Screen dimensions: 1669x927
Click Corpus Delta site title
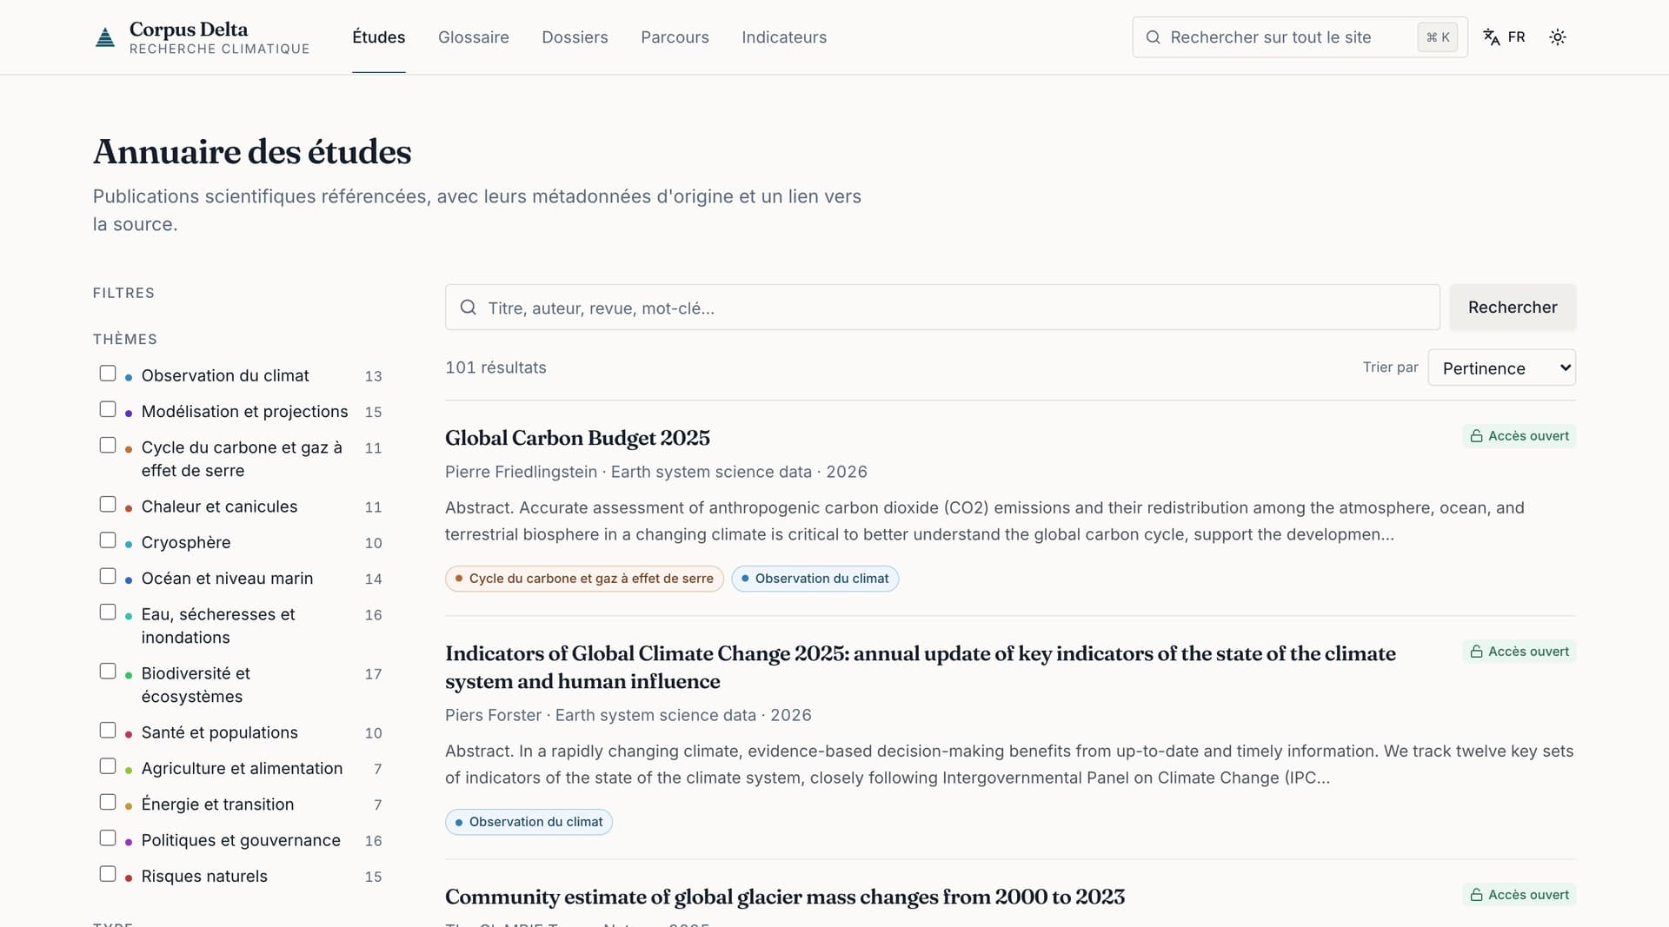pyautogui.click(x=189, y=30)
